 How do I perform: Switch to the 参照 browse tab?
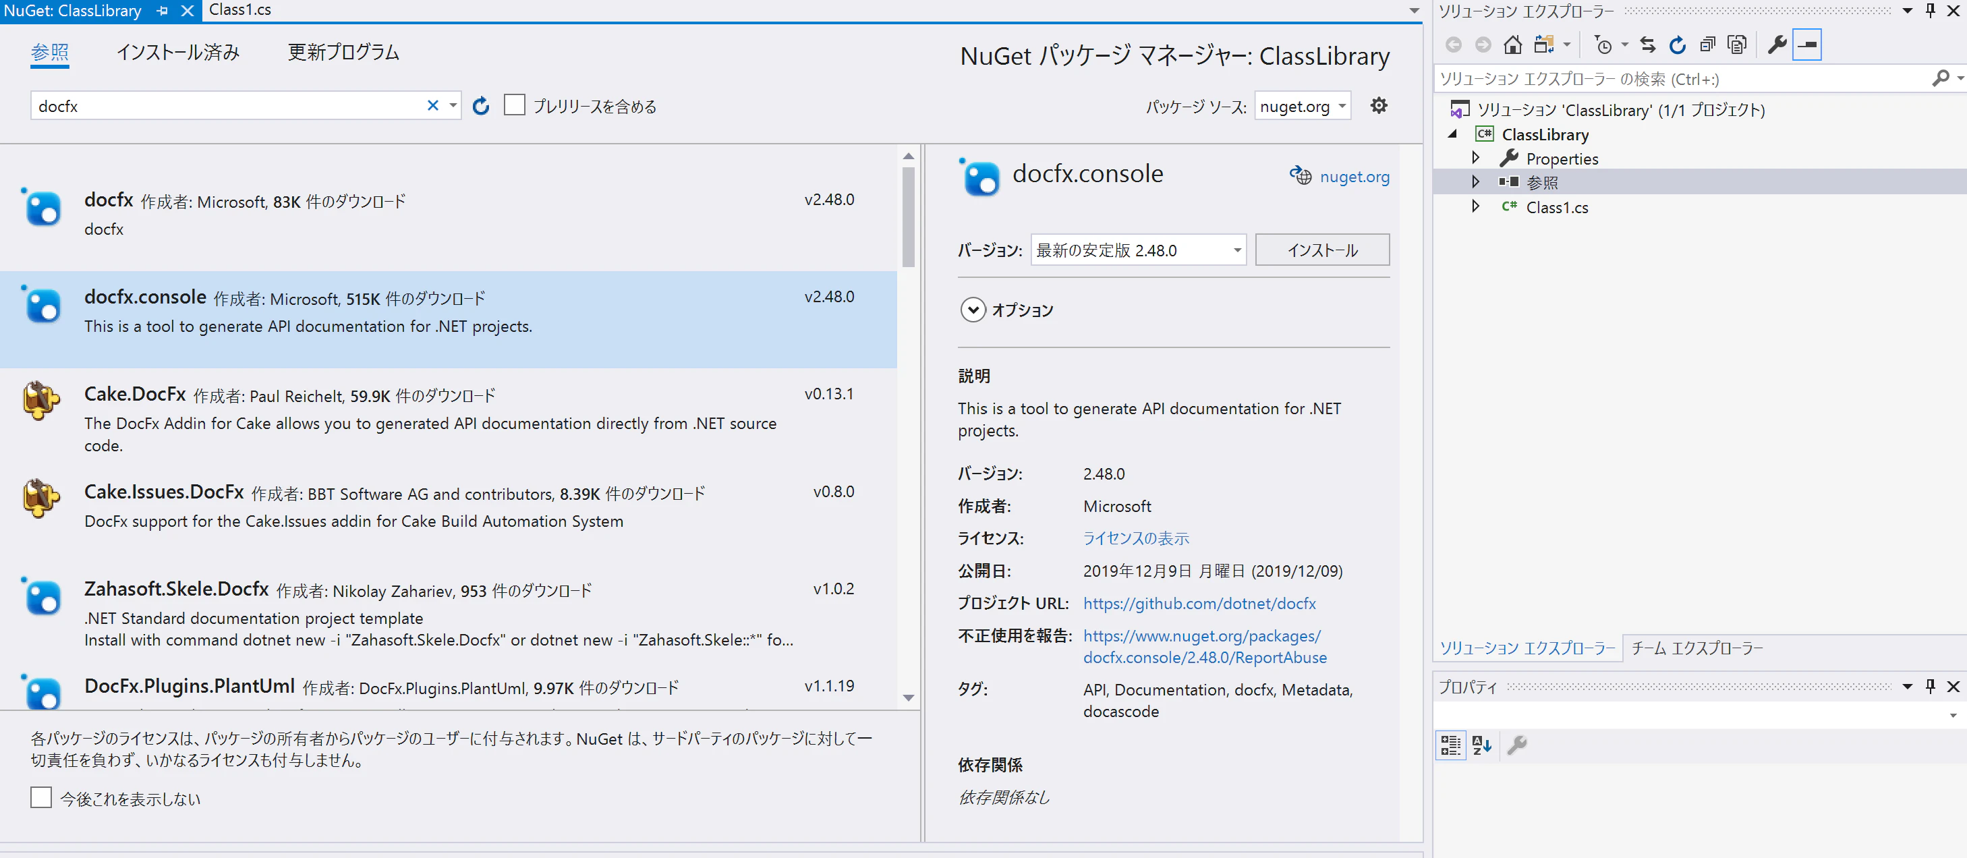tap(50, 52)
